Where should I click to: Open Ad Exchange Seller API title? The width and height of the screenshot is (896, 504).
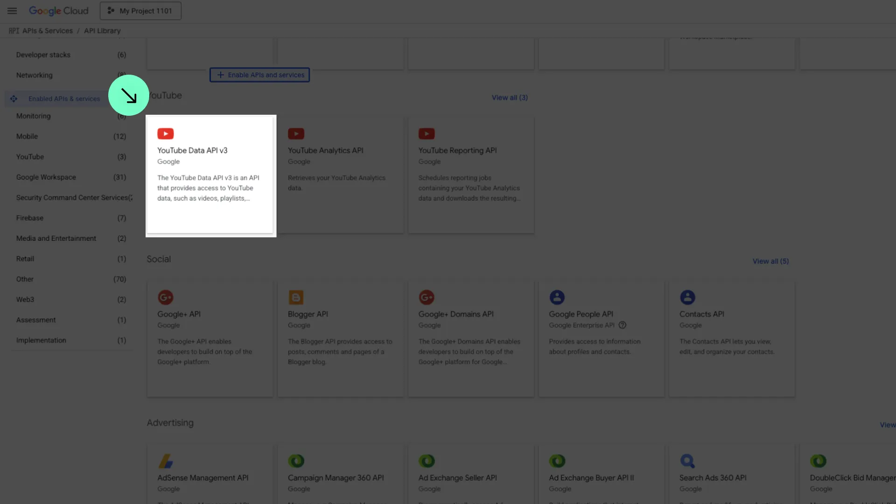point(457,478)
